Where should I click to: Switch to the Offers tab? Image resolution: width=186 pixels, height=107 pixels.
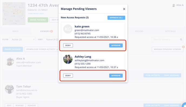(x=139, y=31)
